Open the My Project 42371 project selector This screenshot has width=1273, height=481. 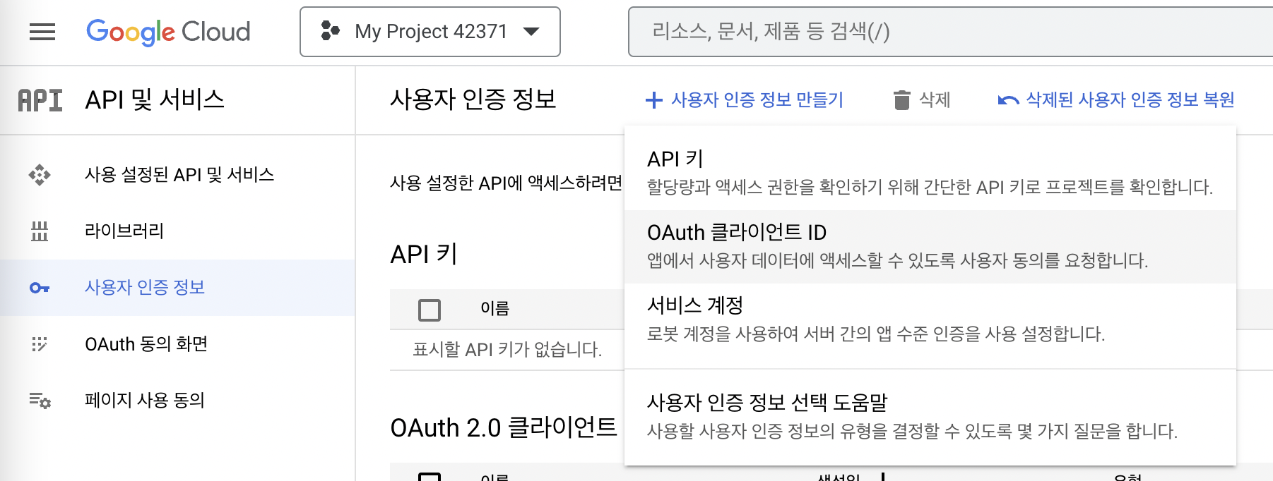(430, 32)
